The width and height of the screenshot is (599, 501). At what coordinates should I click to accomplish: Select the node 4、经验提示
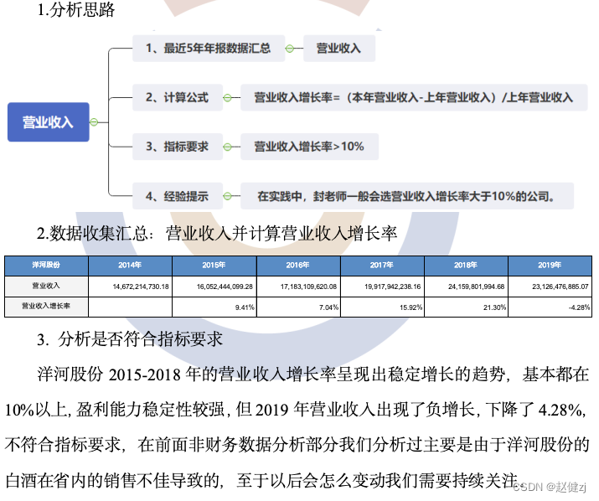(178, 196)
